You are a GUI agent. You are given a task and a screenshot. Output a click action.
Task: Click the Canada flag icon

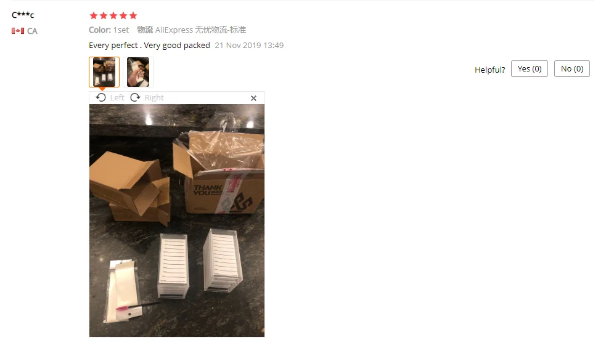coord(18,31)
